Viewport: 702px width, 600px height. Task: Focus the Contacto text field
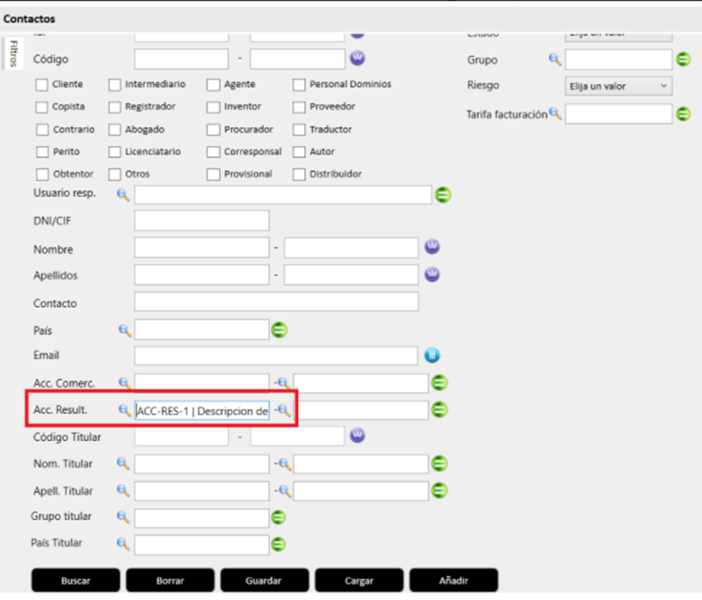pyautogui.click(x=276, y=302)
